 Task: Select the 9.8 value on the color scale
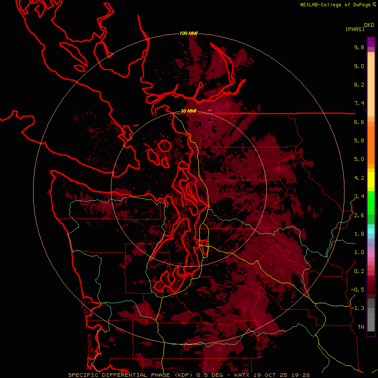359,47
